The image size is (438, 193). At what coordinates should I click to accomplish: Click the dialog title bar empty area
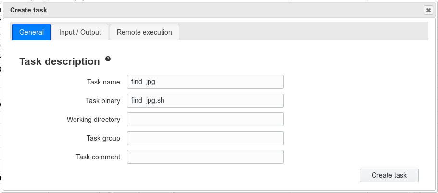[x=235, y=10]
